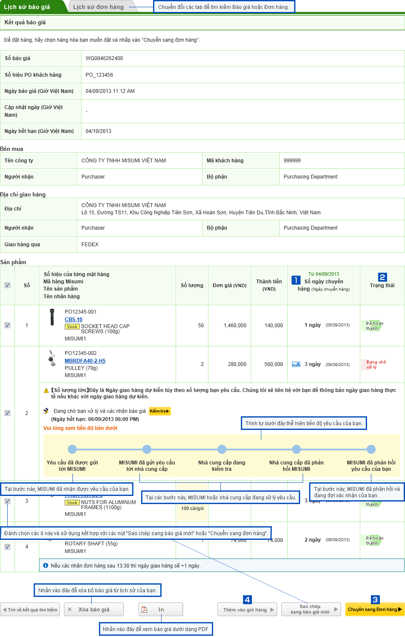
Task: Select item number PO12345-002
Action: 81,353
